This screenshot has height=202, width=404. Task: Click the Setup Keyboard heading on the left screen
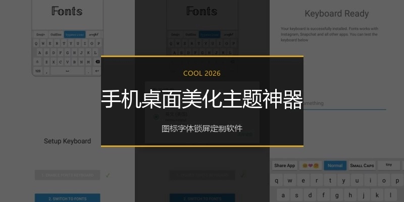(x=67, y=141)
